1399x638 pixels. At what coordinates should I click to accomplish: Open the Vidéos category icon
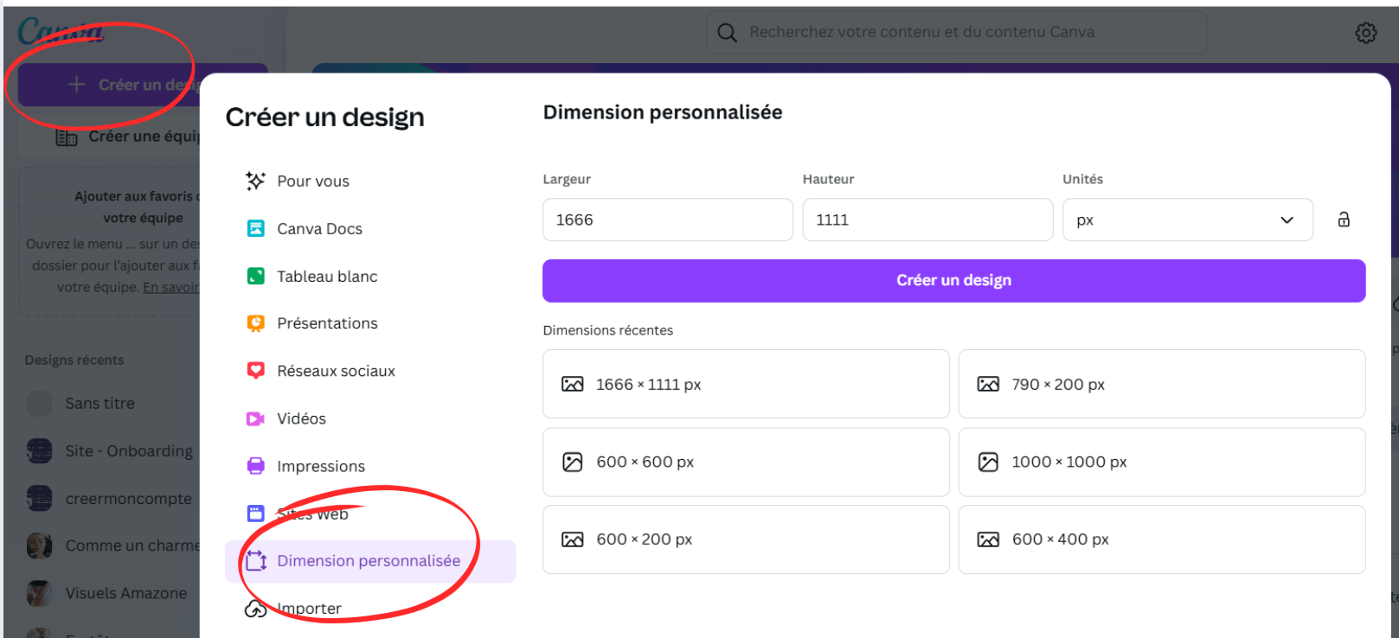(x=256, y=418)
